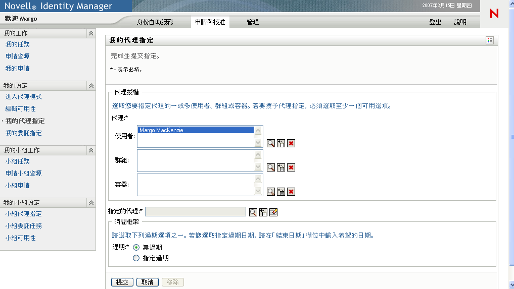Click red X remove icon for 使用者

[x=291, y=143]
